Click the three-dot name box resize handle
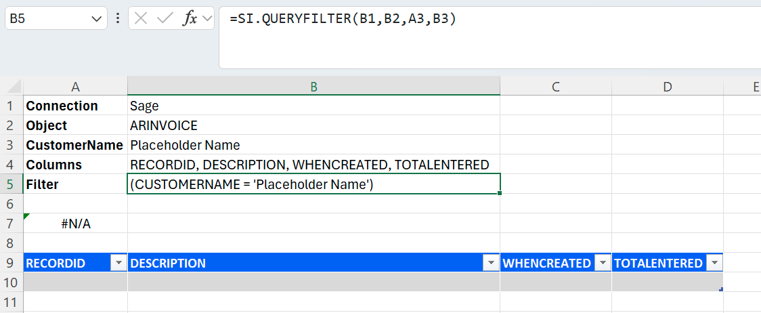Image resolution: width=761 pixels, height=313 pixels. coord(118,19)
